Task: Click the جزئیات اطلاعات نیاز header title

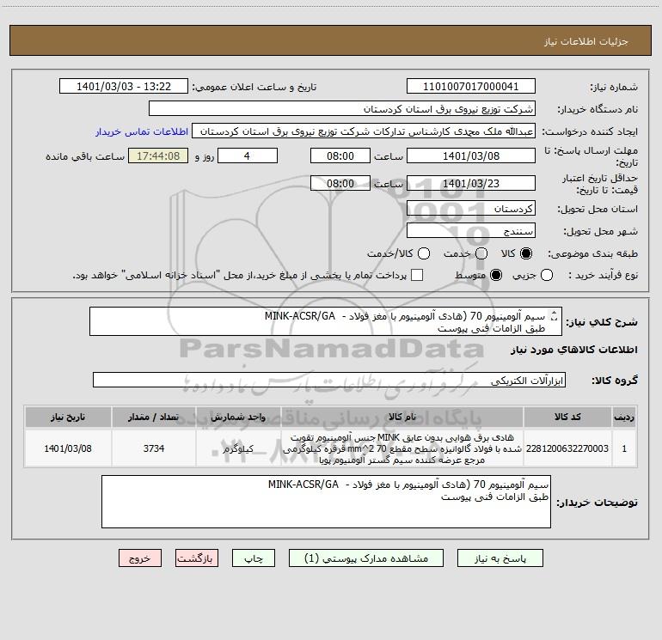Action: pyautogui.click(x=586, y=41)
